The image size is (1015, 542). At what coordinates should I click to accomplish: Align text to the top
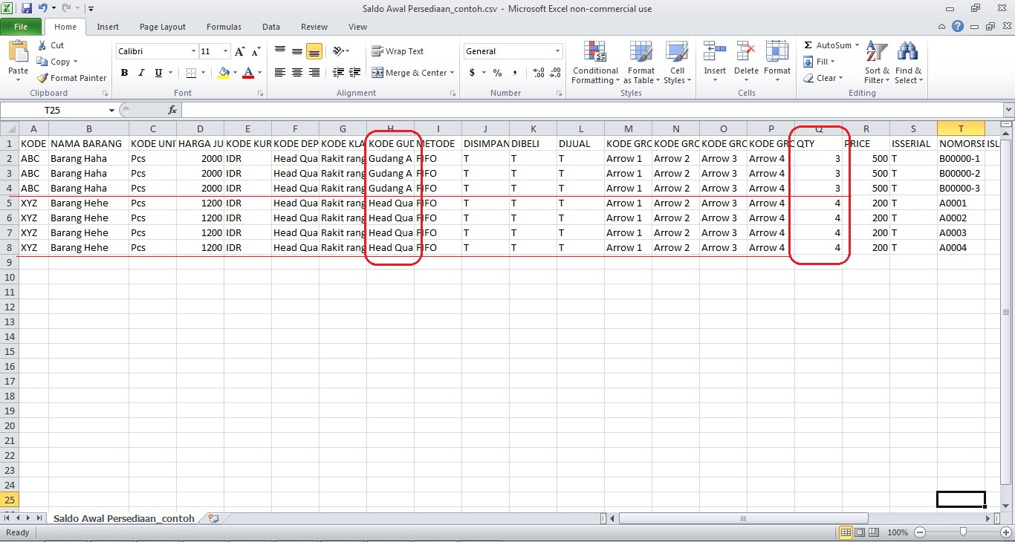tap(280, 51)
